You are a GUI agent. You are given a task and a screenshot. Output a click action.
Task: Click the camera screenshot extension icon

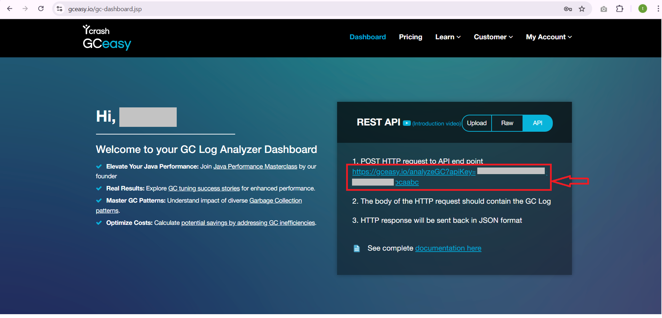[x=604, y=9]
